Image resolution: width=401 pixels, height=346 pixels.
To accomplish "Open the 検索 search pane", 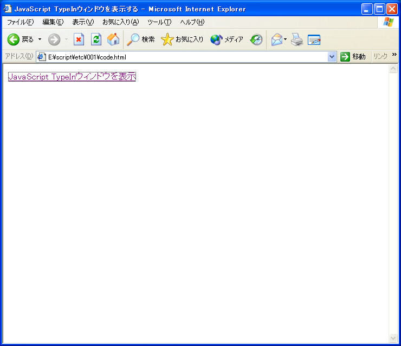I will point(141,39).
